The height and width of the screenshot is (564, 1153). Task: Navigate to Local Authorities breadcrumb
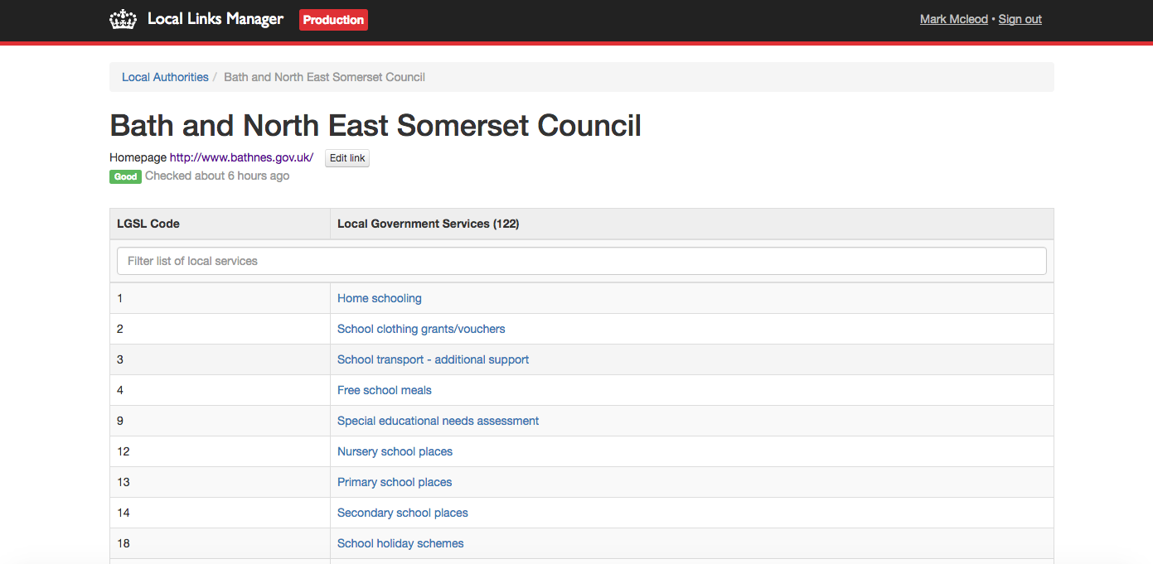pyautogui.click(x=165, y=76)
